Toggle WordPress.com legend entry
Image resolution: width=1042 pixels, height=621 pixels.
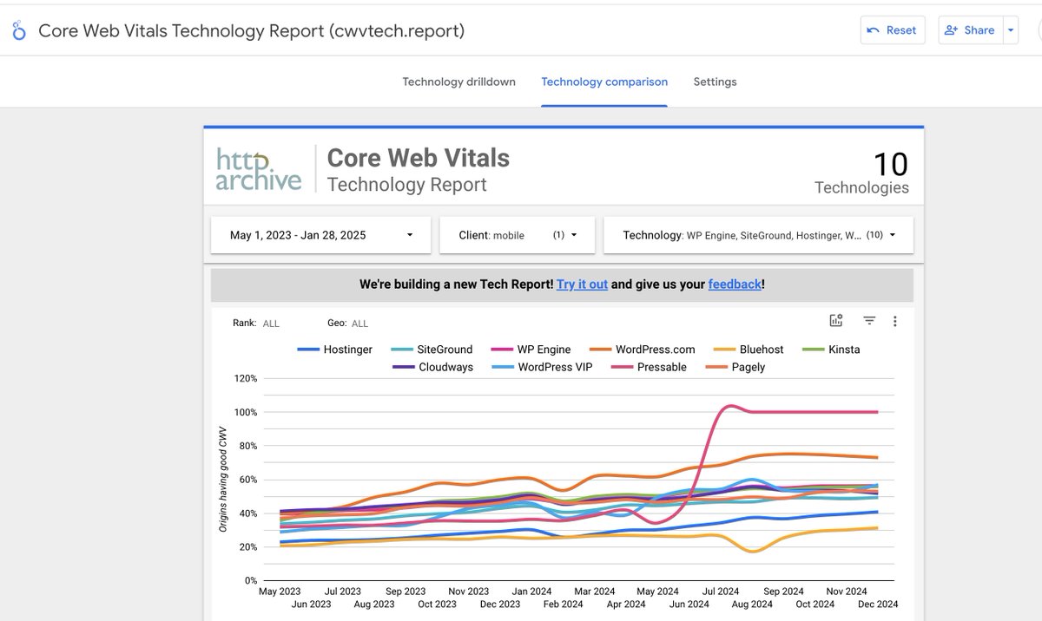(x=642, y=350)
